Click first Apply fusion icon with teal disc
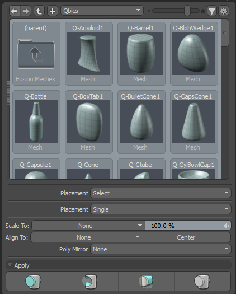This screenshot has width=236, height=294. 34,281
